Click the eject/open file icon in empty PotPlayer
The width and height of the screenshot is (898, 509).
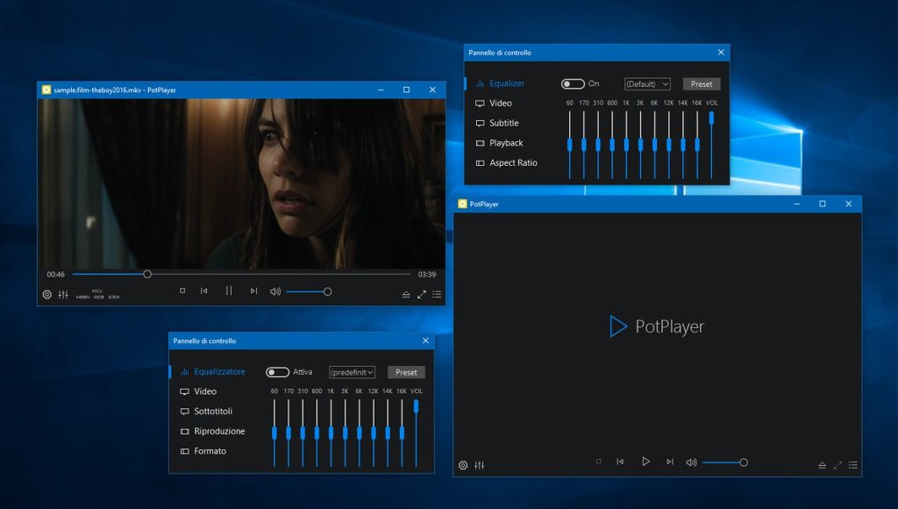[823, 465]
